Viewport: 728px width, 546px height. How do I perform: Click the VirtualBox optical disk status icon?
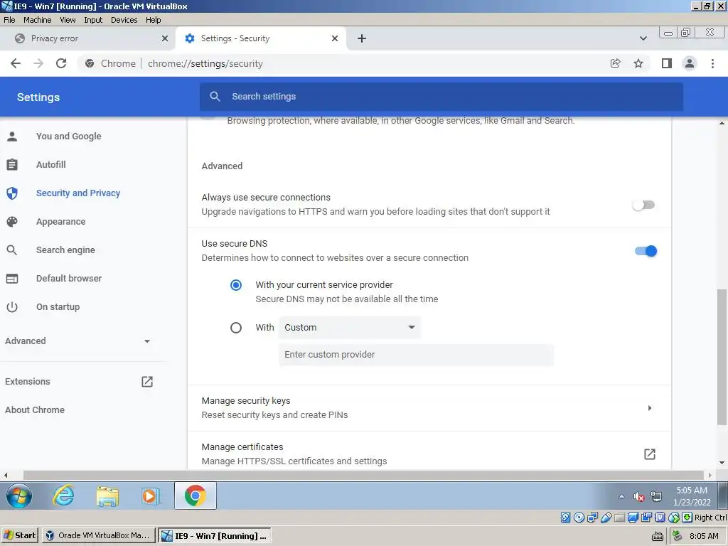pos(579,518)
